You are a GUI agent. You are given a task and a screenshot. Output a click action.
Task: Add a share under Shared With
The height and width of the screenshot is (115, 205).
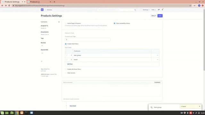(42, 53)
